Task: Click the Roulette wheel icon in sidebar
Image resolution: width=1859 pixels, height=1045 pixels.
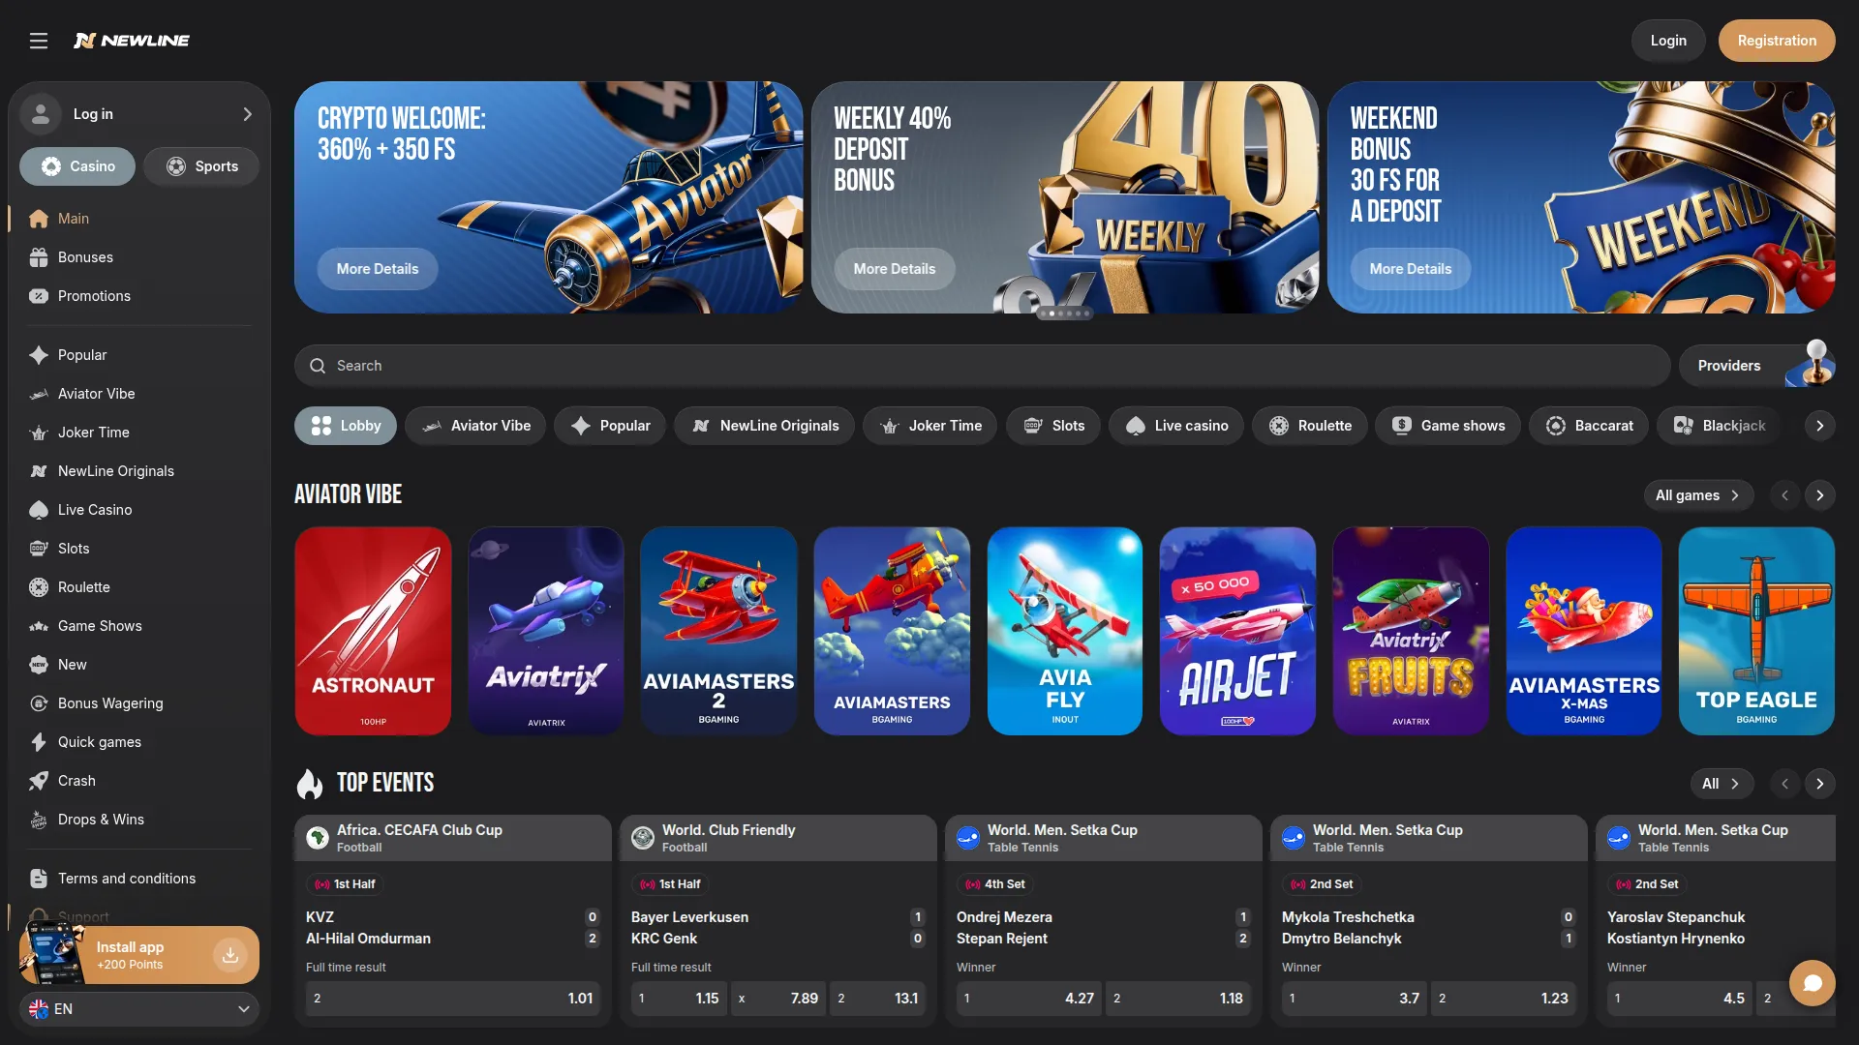Action: pos(39,587)
